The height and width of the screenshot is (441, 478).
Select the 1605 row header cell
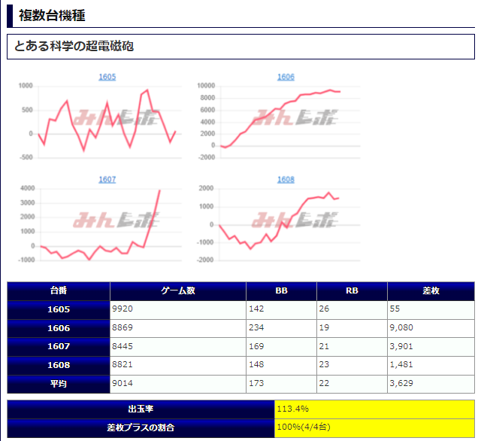pyautogui.click(x=59, y=310)
